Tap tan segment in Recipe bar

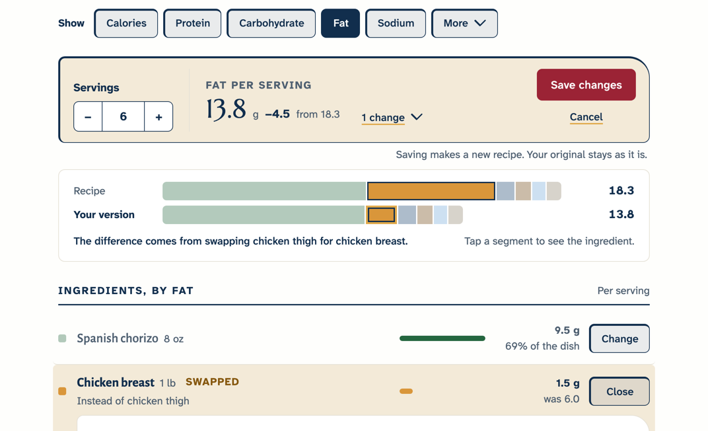523,191
